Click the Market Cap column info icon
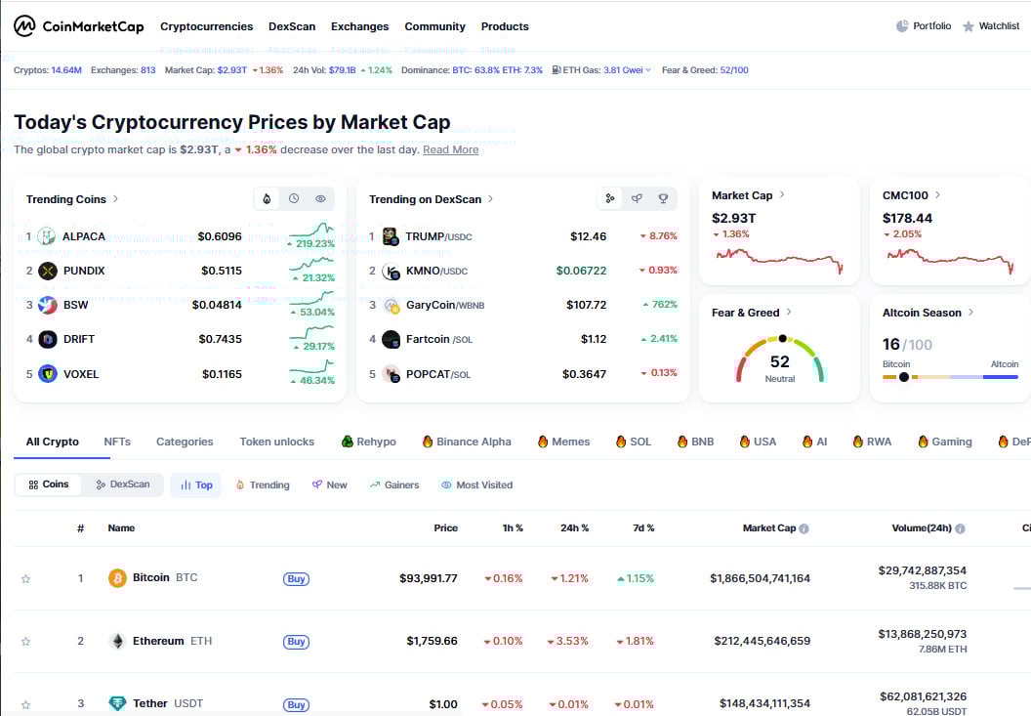Viewport: 1031px width, 716px height. tap(804, 528)
